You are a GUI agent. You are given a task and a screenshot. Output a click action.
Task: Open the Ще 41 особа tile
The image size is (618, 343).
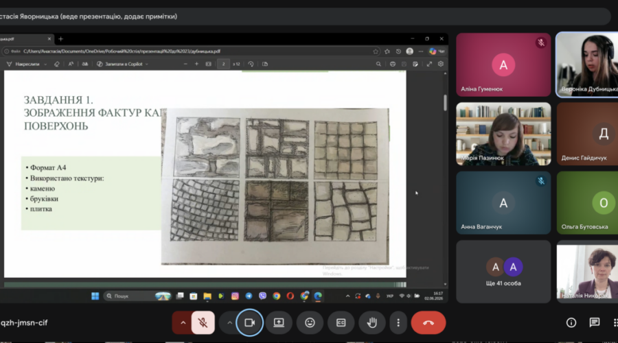coord(503,272)
